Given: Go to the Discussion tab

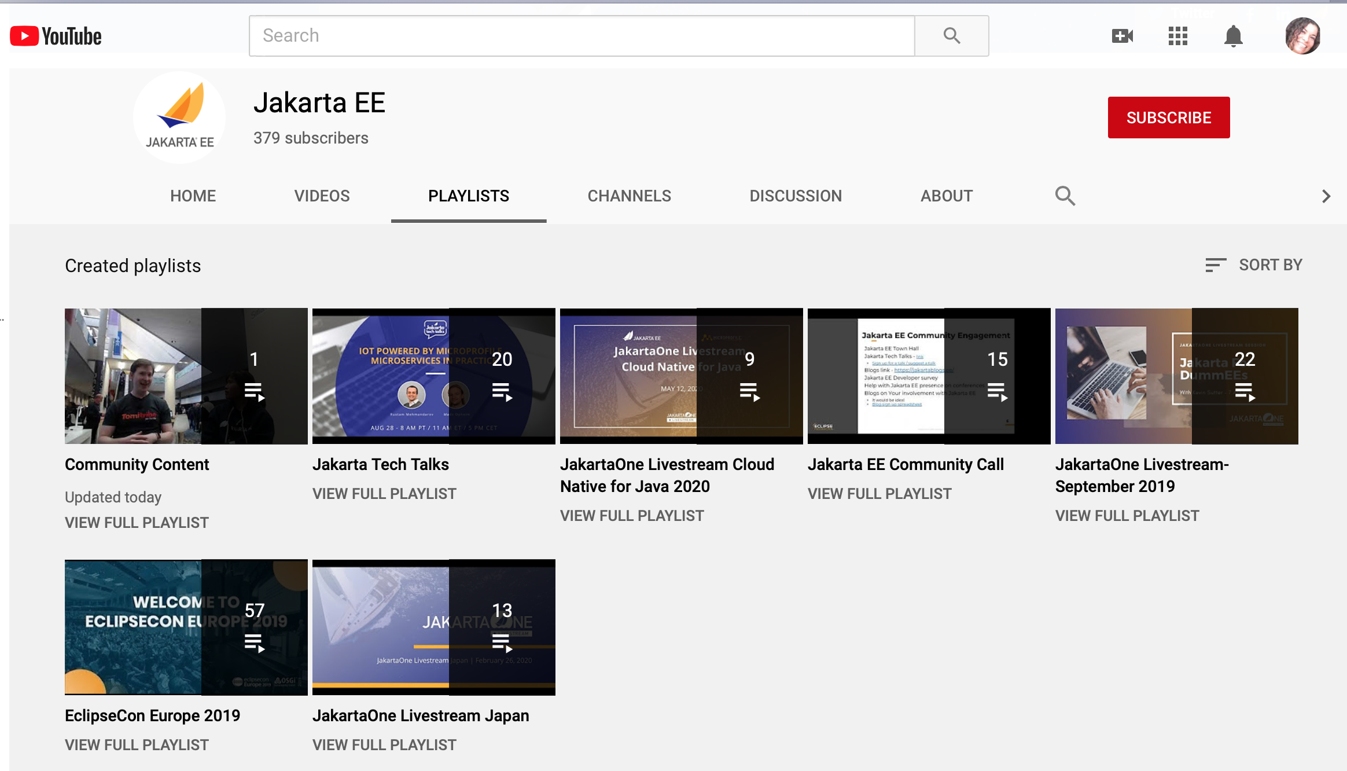Looking at the screenshot, I should (x=795, y=196).
